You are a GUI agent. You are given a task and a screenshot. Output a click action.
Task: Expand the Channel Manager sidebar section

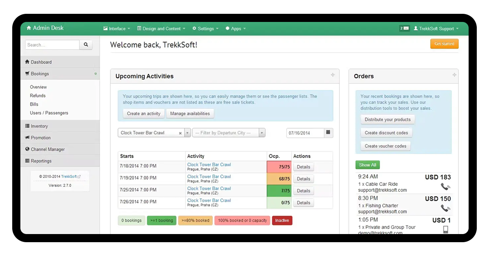(60, 149)
